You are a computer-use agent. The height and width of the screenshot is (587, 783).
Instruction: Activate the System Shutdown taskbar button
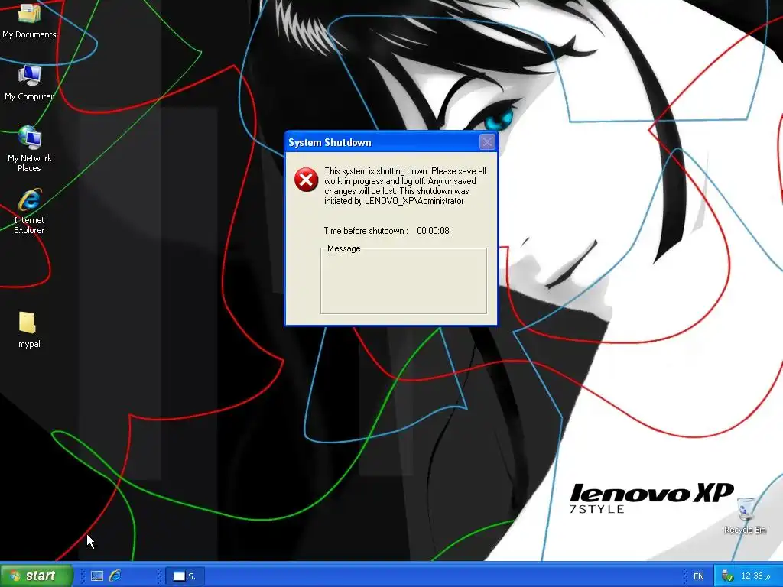point(185,576)
